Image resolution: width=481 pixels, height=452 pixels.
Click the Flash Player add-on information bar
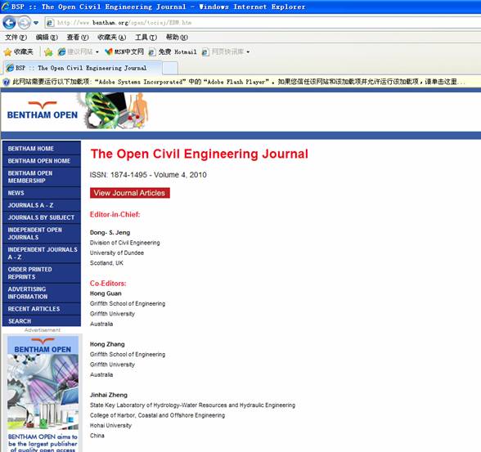(x=240, y=82)
